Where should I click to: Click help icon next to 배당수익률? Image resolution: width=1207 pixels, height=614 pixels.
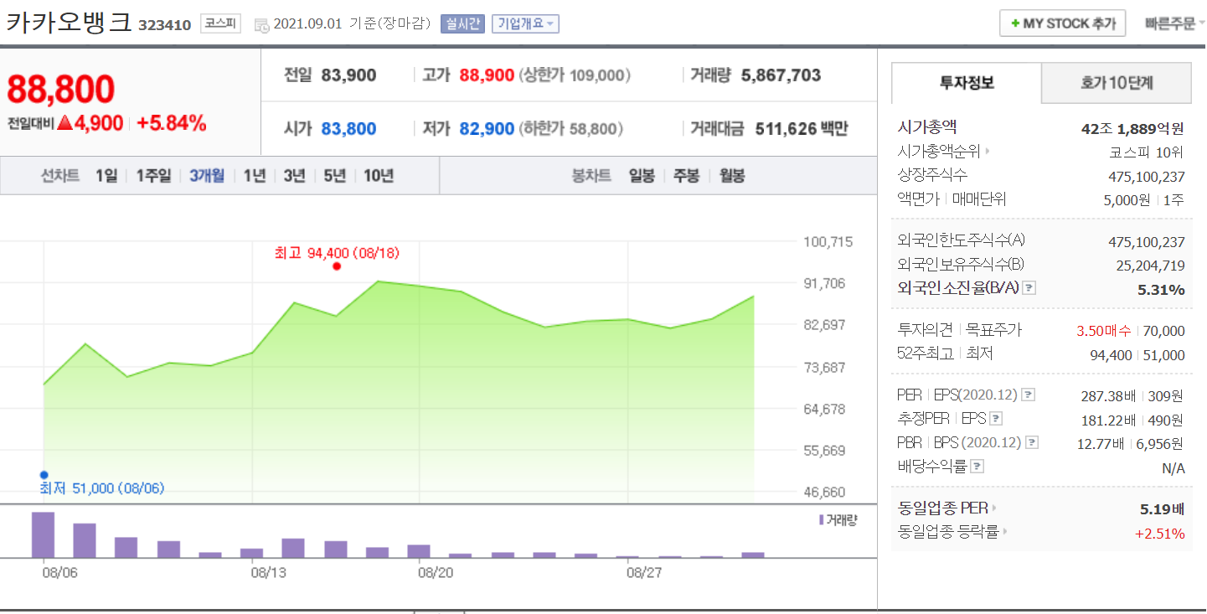click(x=977, y=466)
